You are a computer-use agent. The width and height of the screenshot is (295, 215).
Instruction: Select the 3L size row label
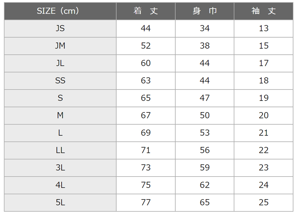point(60,168)
